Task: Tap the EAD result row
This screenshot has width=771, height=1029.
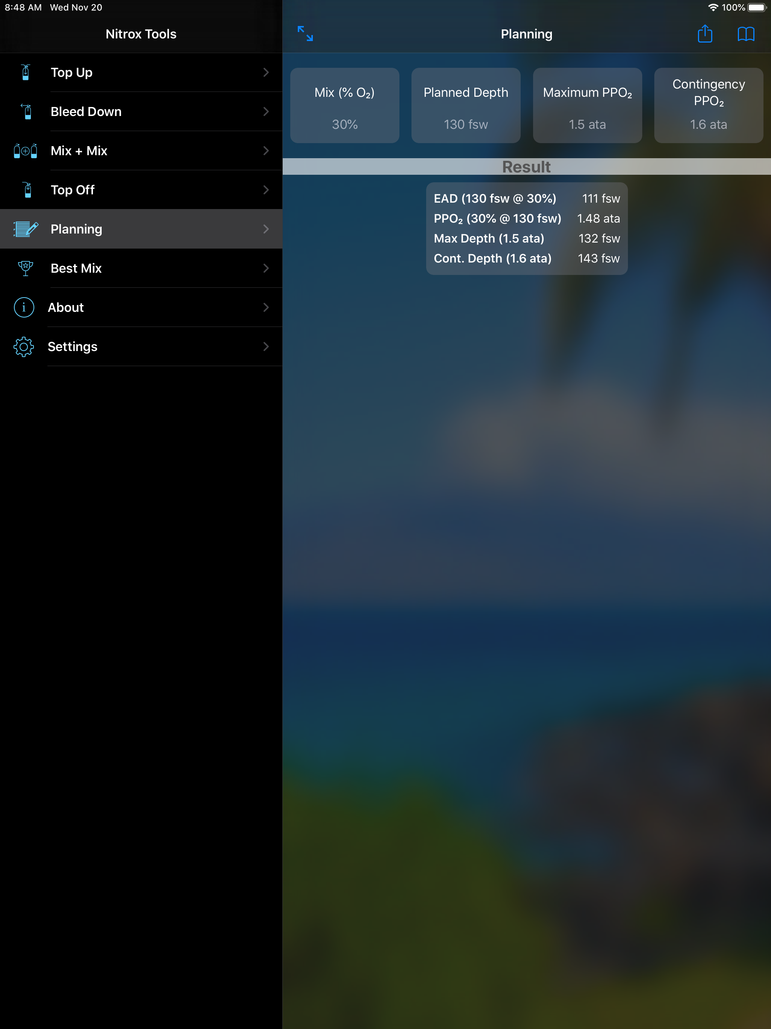Action: (x=526, y=198)
